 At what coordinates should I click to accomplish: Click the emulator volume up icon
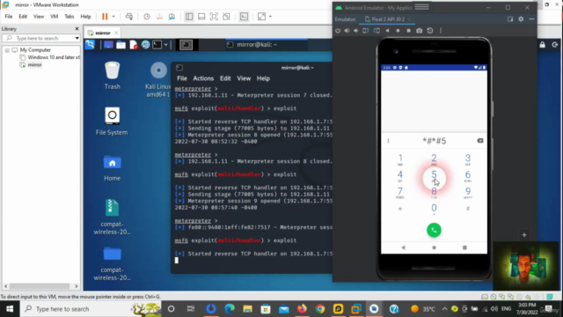coord(347,31)
